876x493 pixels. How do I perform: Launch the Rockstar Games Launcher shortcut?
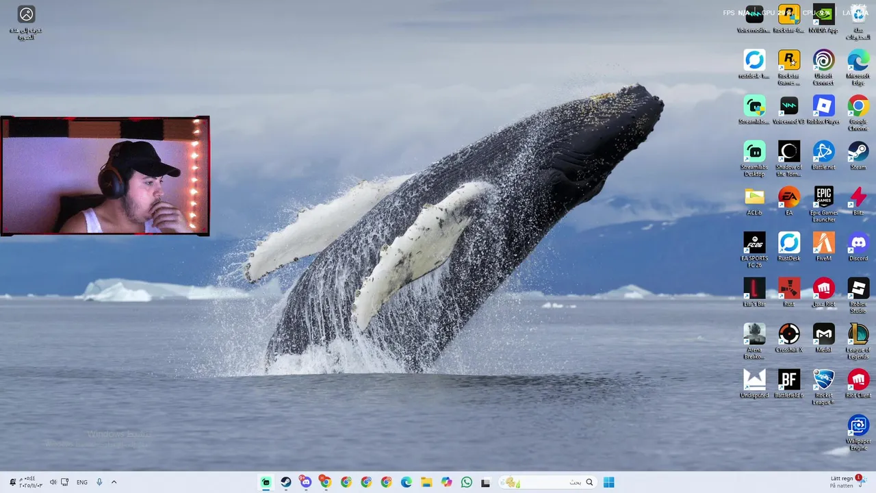tap(789, 67)
